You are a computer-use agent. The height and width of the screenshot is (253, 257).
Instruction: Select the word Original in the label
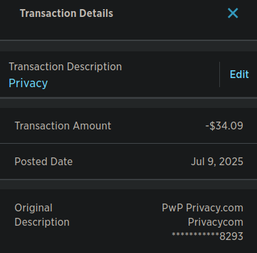click(33, 207)
